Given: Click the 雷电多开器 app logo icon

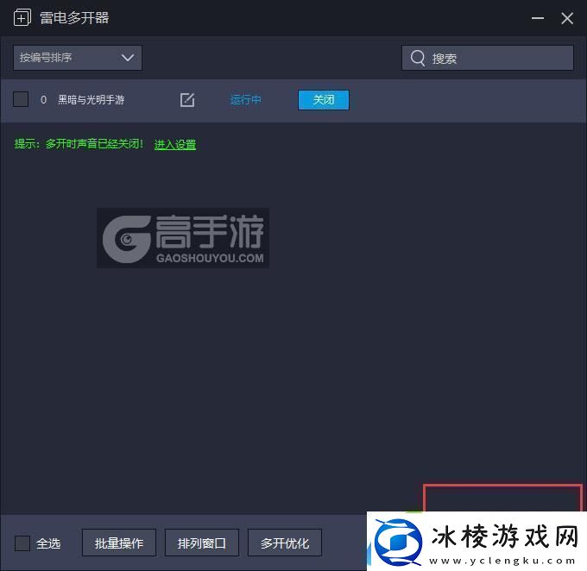Looking at the screenshot, I should tap(22, 17).
